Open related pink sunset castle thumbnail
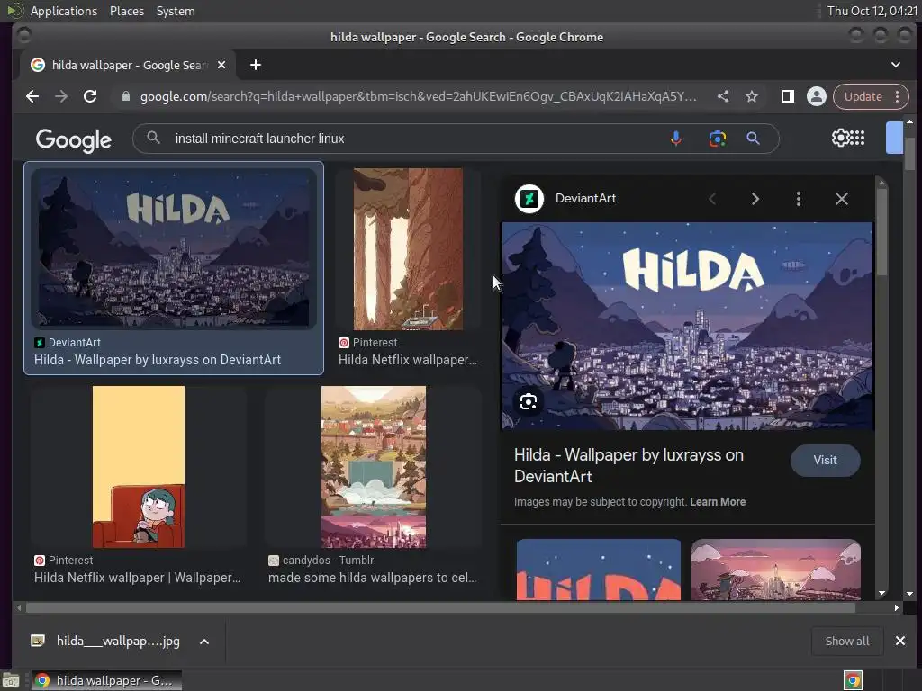The height and width of the screenshot is (691, 922). (775, 570)
